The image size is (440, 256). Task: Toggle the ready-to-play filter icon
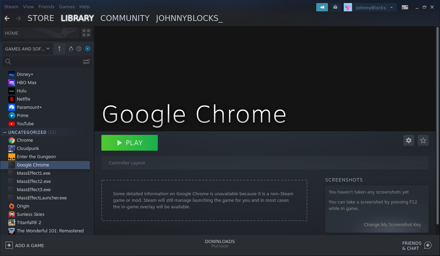coord(88,49)
